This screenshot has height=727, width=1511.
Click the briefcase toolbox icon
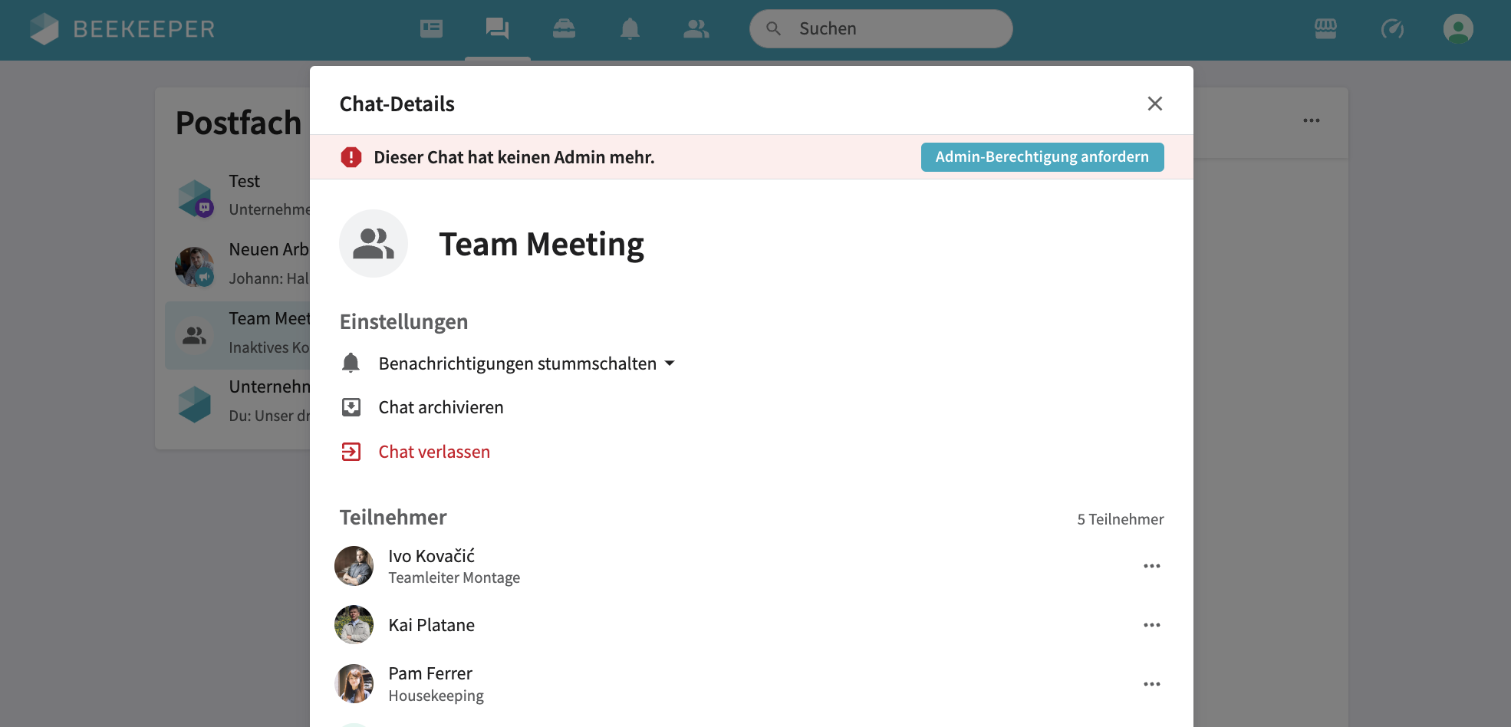click(564, 29)
